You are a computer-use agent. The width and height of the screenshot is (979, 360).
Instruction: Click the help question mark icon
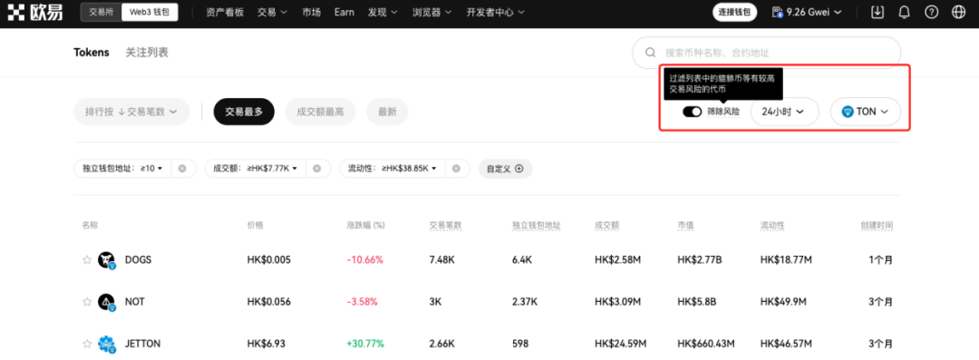(931, 12)
